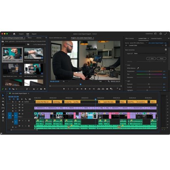Click Mark In button in Program monitor
170x170 pixels.
pos(68,89)
